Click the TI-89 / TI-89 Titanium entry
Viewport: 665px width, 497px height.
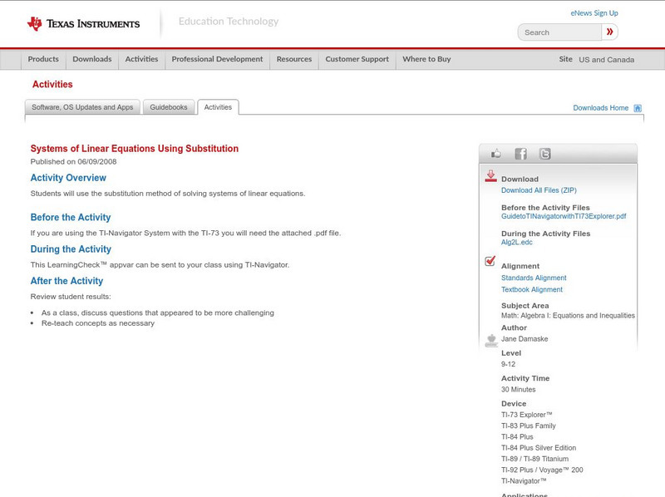[534, 459]
